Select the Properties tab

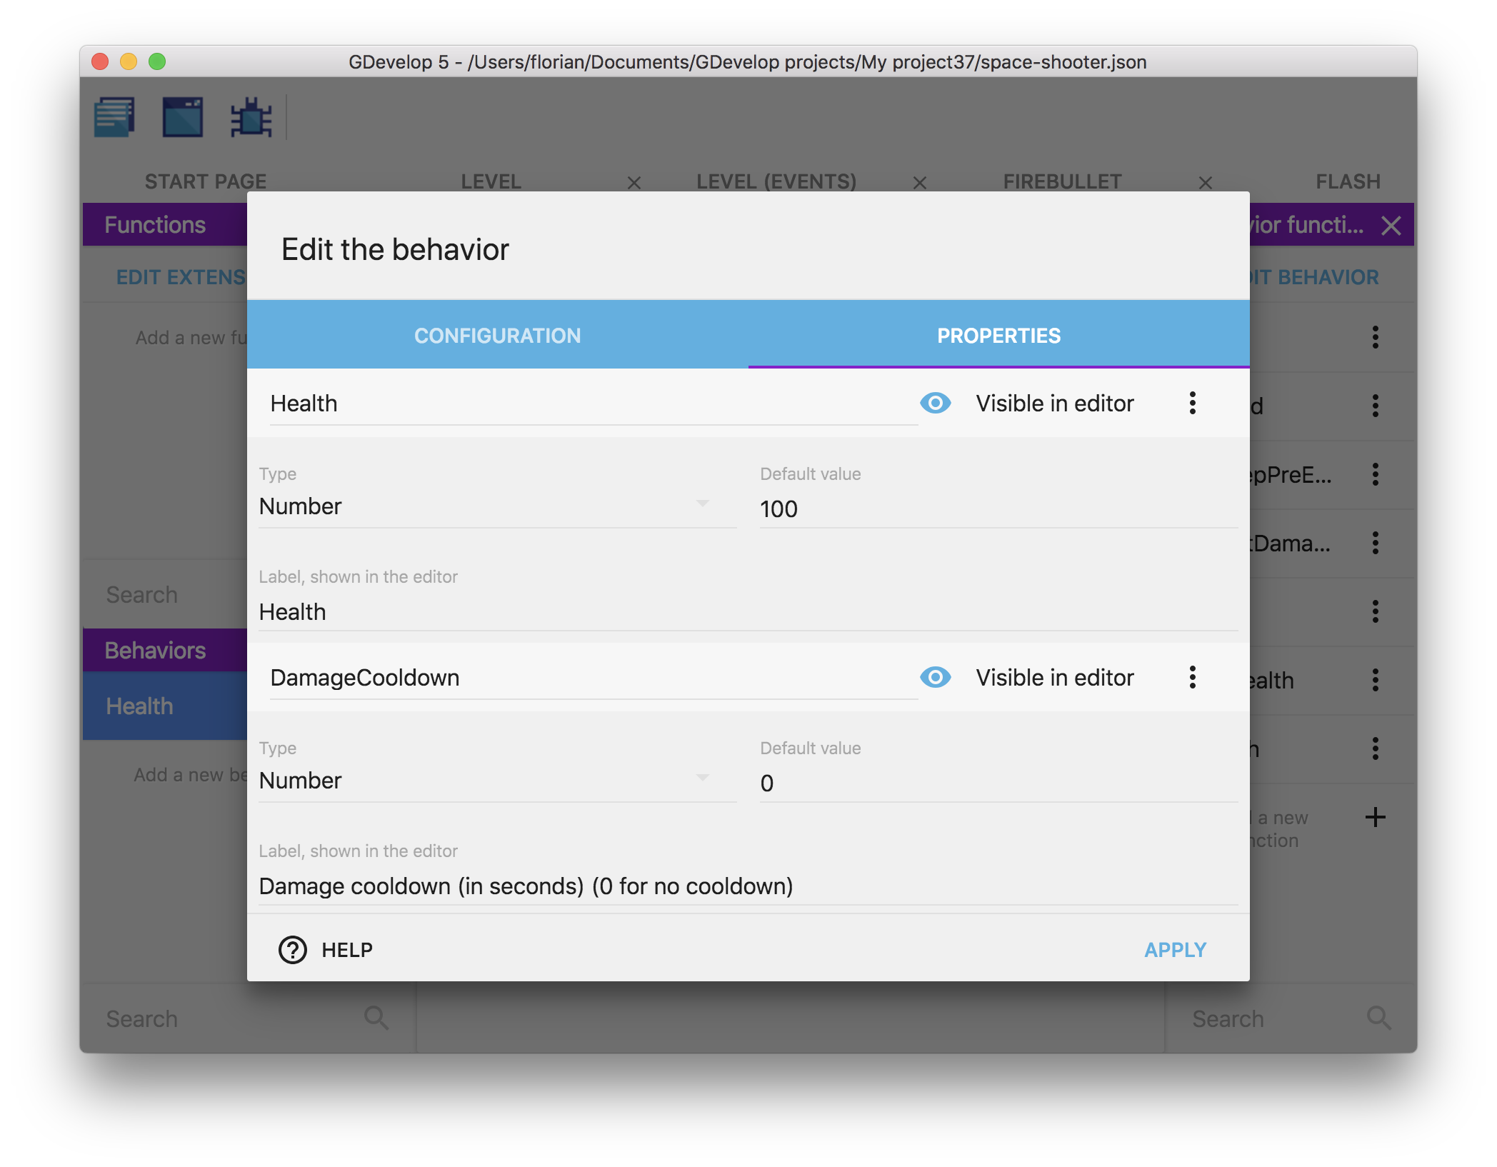(x=998, y=336)
